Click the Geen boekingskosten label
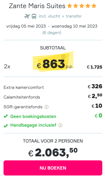This screenshot has width=105, height=179. coord(33,116)
